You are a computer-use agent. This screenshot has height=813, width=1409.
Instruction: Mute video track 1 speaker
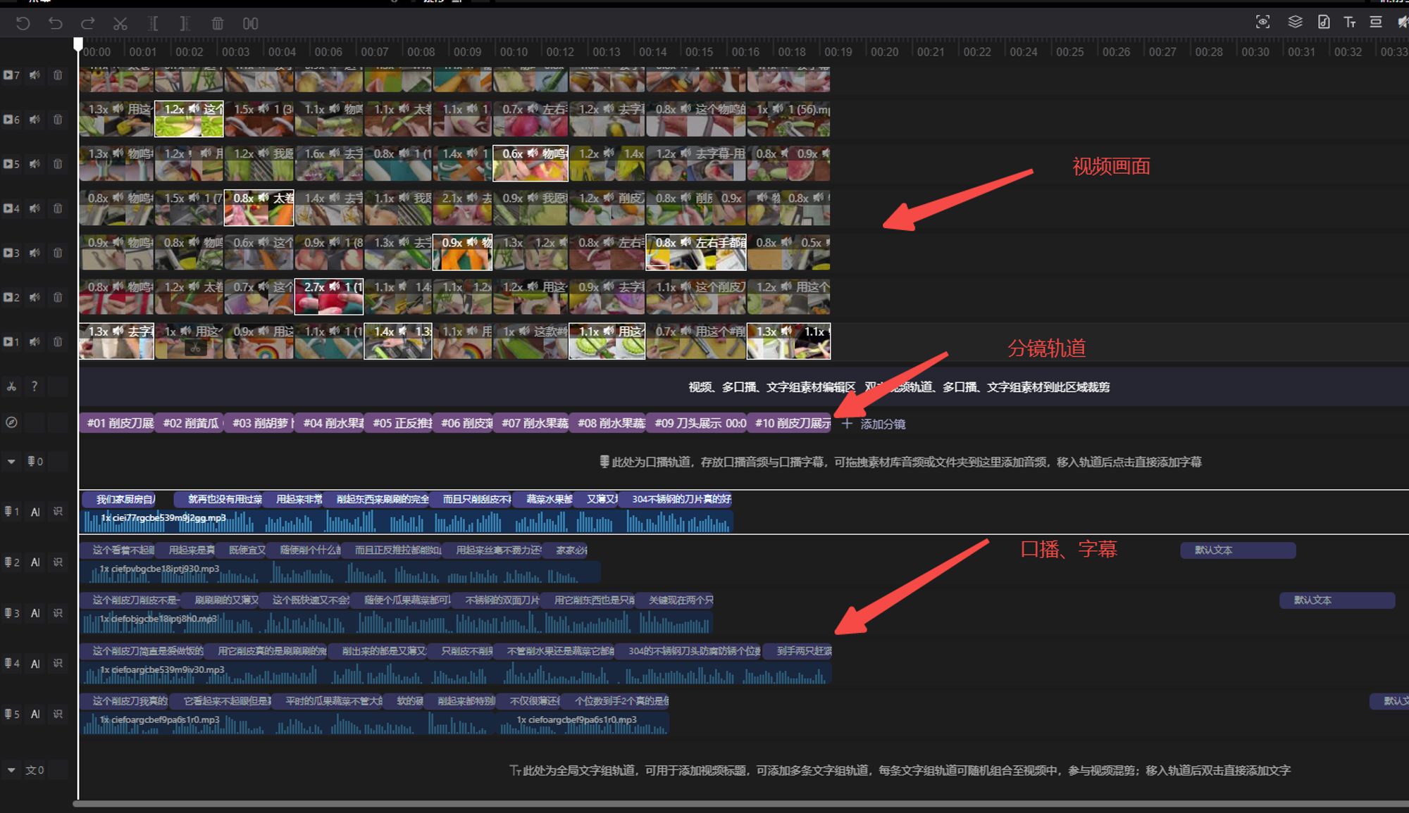pos(35,341)
